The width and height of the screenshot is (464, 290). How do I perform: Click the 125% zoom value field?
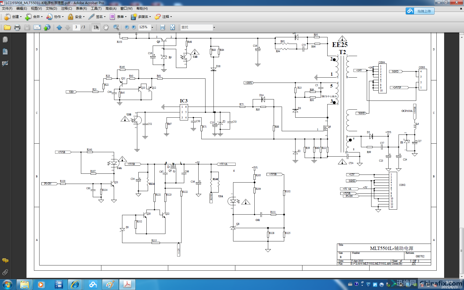[x=144, y=27]
